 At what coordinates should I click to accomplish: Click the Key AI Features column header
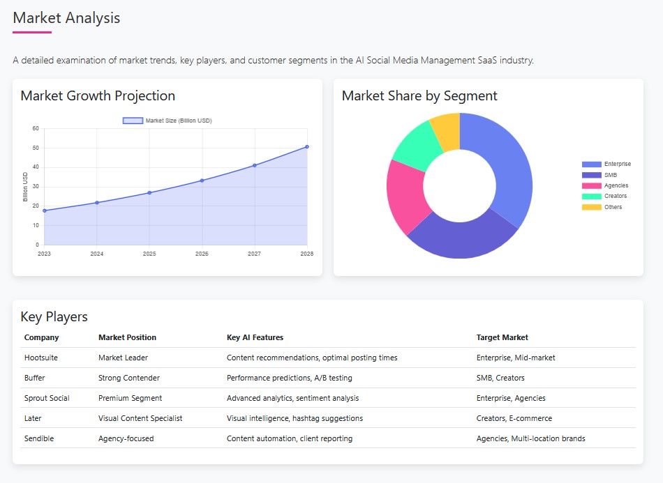point(255,337)
